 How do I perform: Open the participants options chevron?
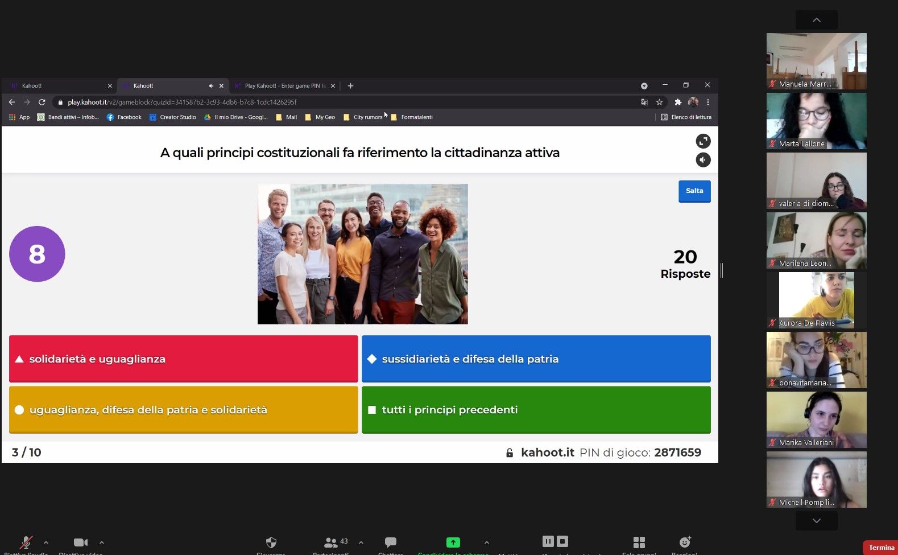coord(361,542)
